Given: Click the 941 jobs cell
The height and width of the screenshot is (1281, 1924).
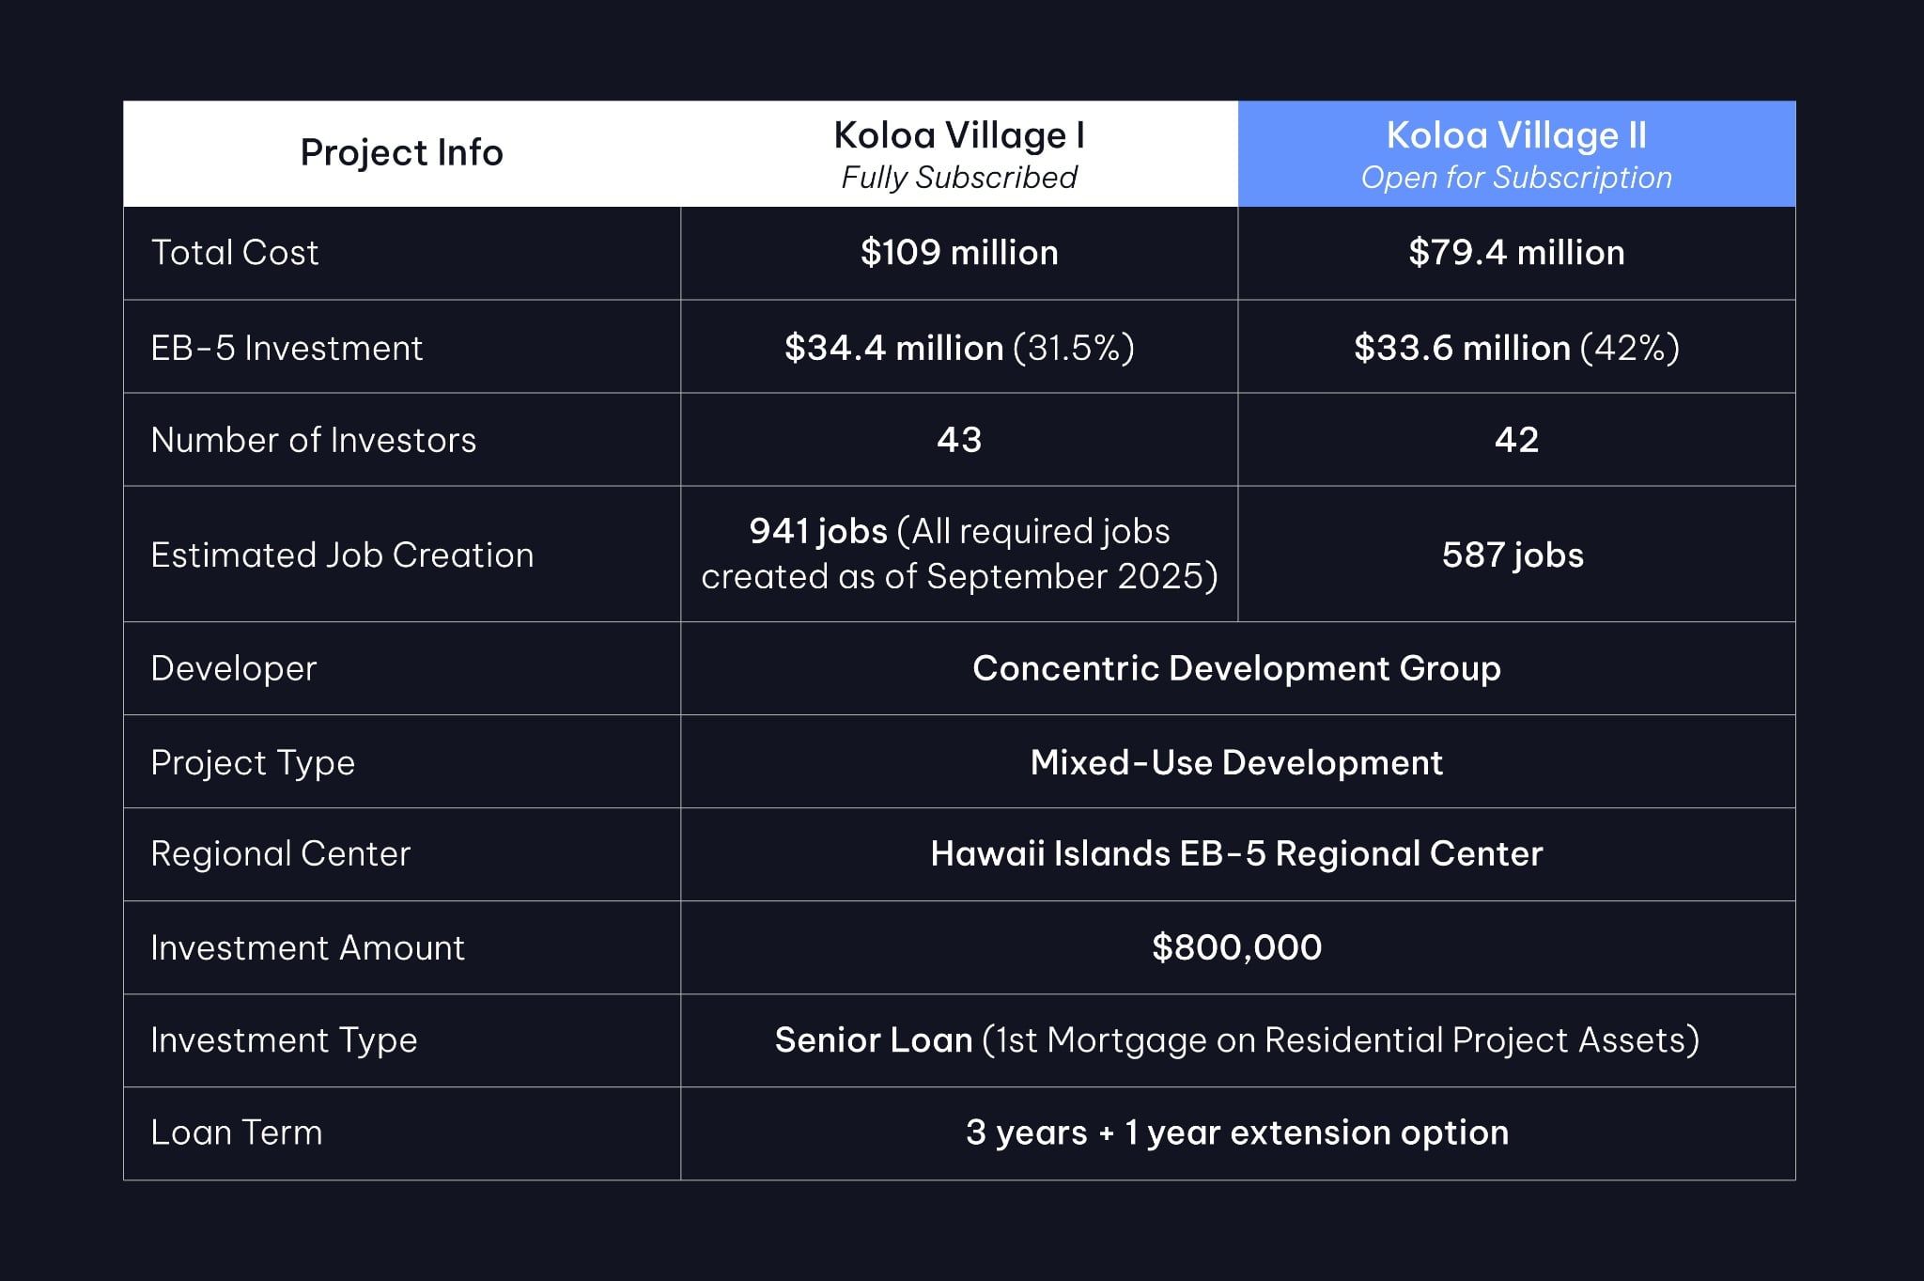Looking at the screenshot, I should click(959, 554).
